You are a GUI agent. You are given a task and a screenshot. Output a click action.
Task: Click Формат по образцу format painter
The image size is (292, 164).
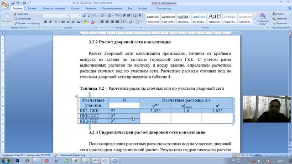27,23
